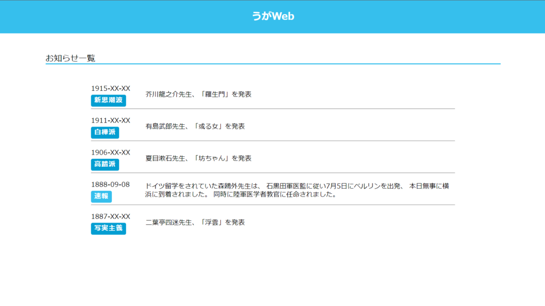The width and height of the screenshot is (545, 306).
Task: Open the 森鴎外先生 Germany return news text
Action: click(x=298, y=190)
